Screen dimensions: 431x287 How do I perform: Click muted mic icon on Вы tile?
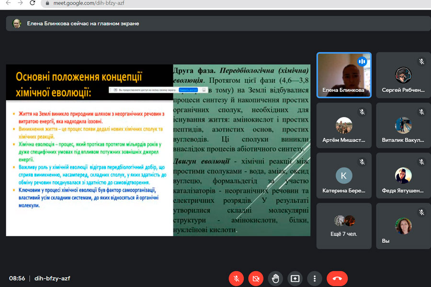421,212
